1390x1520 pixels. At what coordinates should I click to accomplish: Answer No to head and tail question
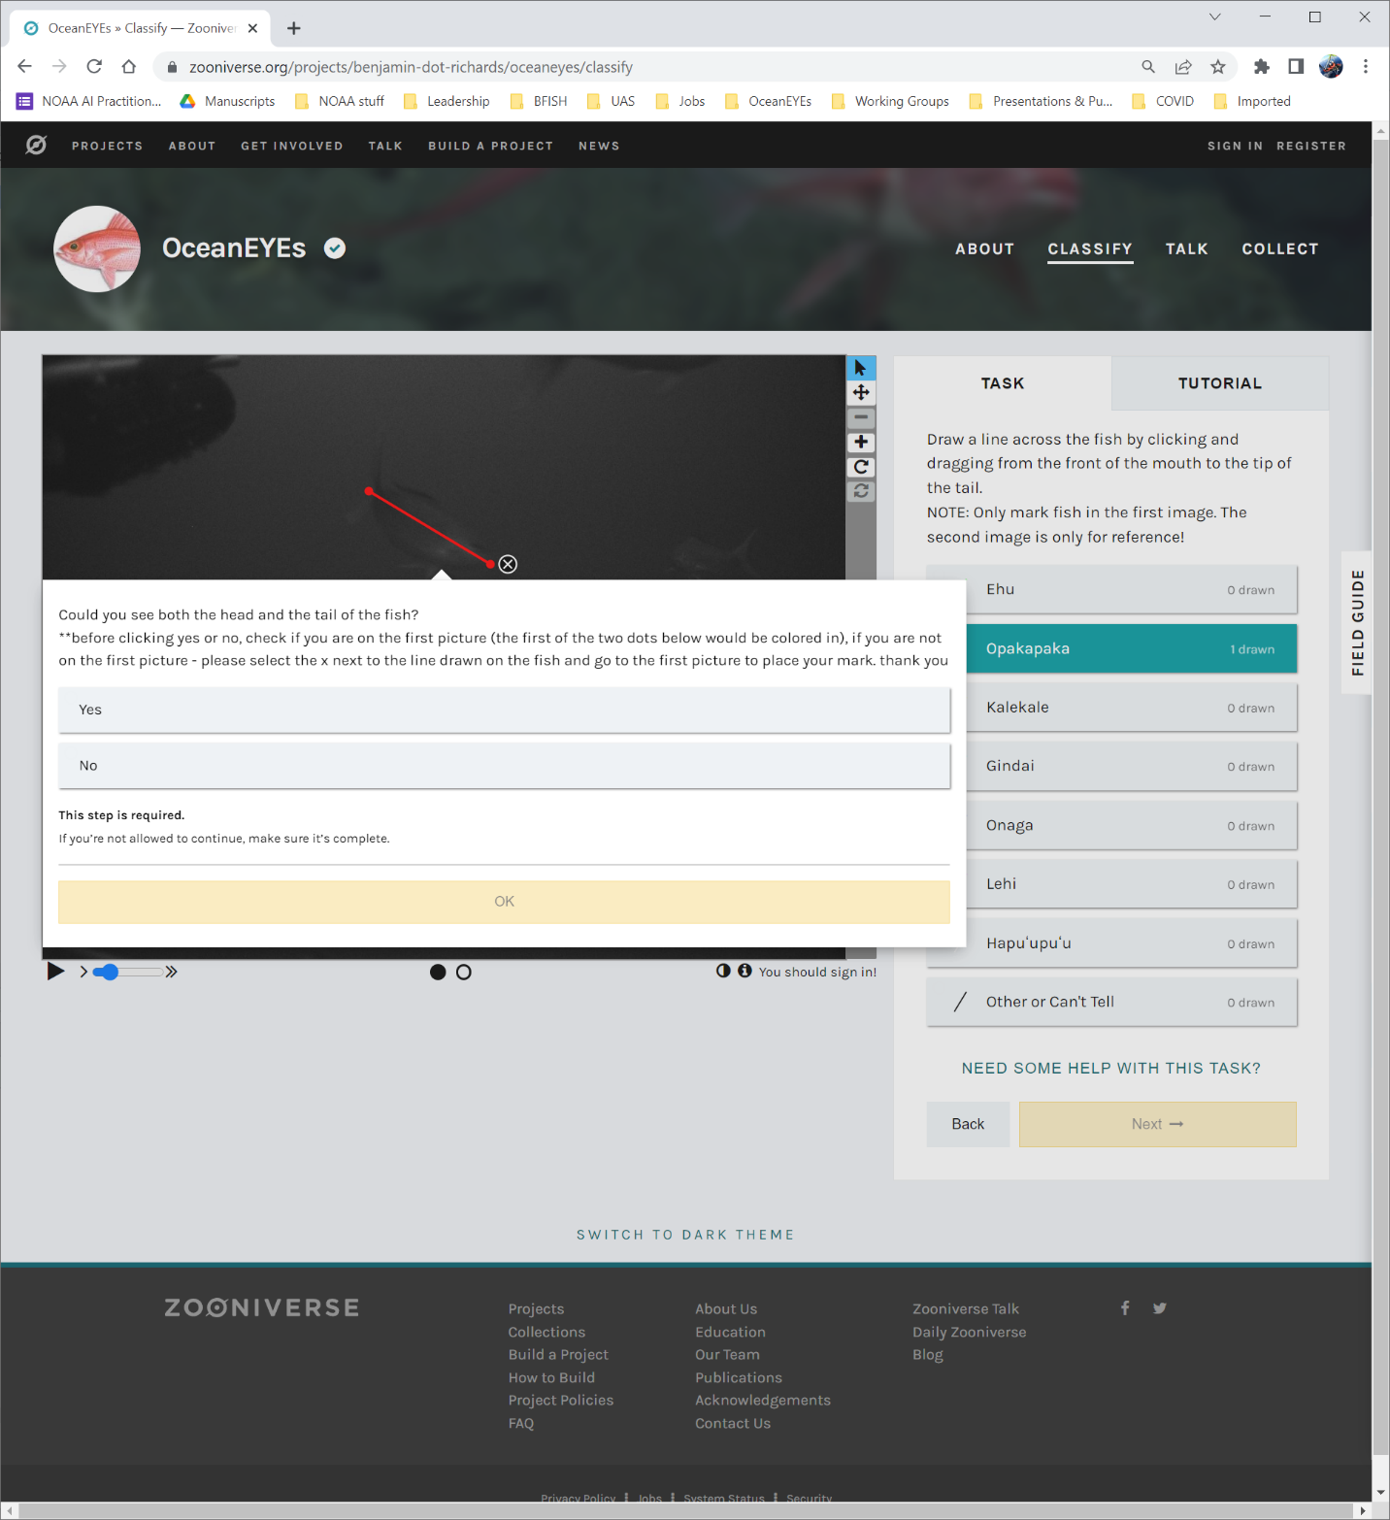point(504,766)
